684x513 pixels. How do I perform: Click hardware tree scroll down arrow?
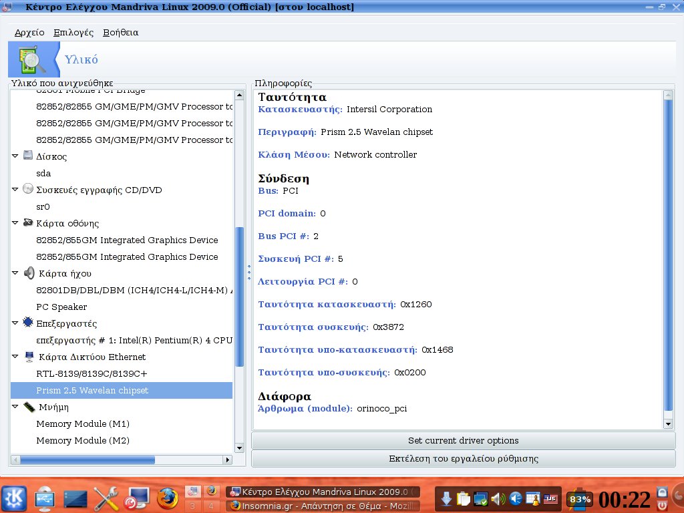pos(240,448)
